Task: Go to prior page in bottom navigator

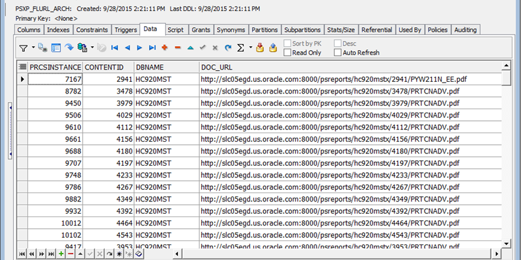Action: (31, 254)
